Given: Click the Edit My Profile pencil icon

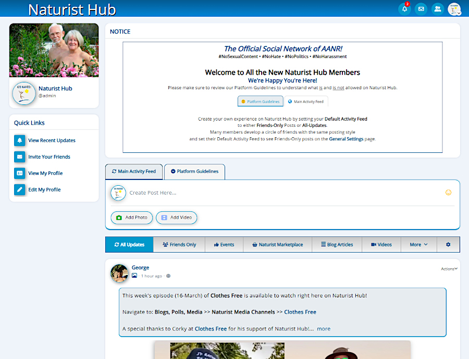Looking at the screenshot, I should pyautogui.click(x=19, y=189).
